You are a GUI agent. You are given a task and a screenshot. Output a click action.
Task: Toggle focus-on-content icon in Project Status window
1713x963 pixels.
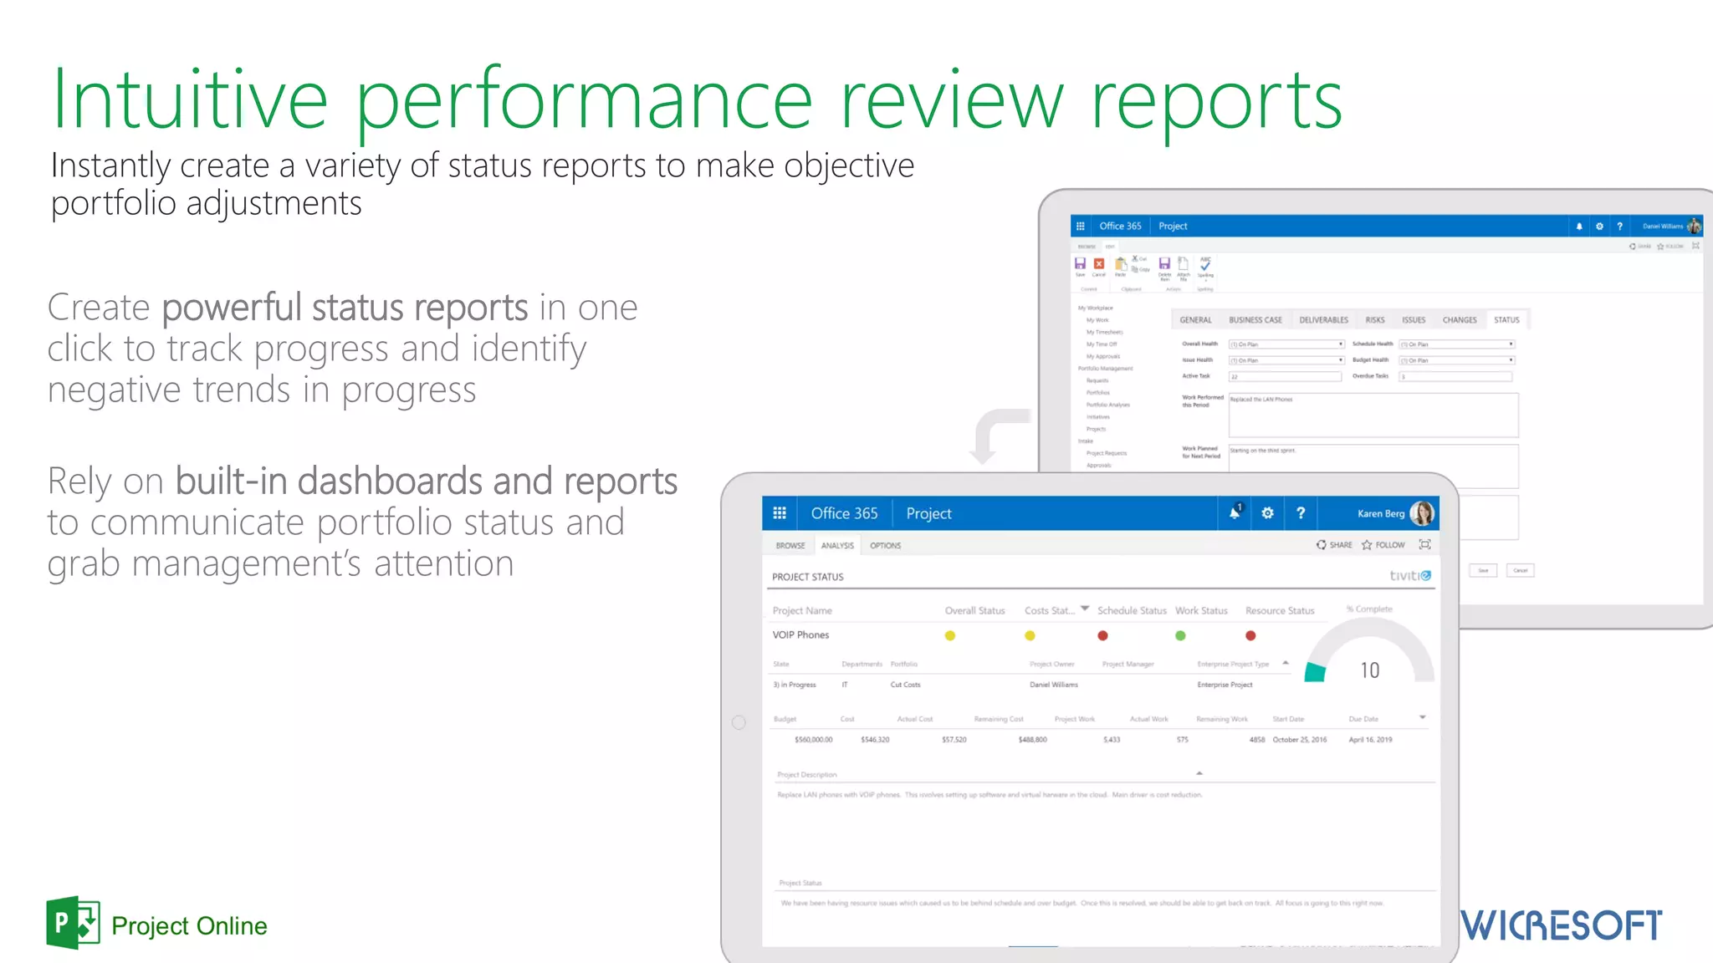(x=1425, y=544)
